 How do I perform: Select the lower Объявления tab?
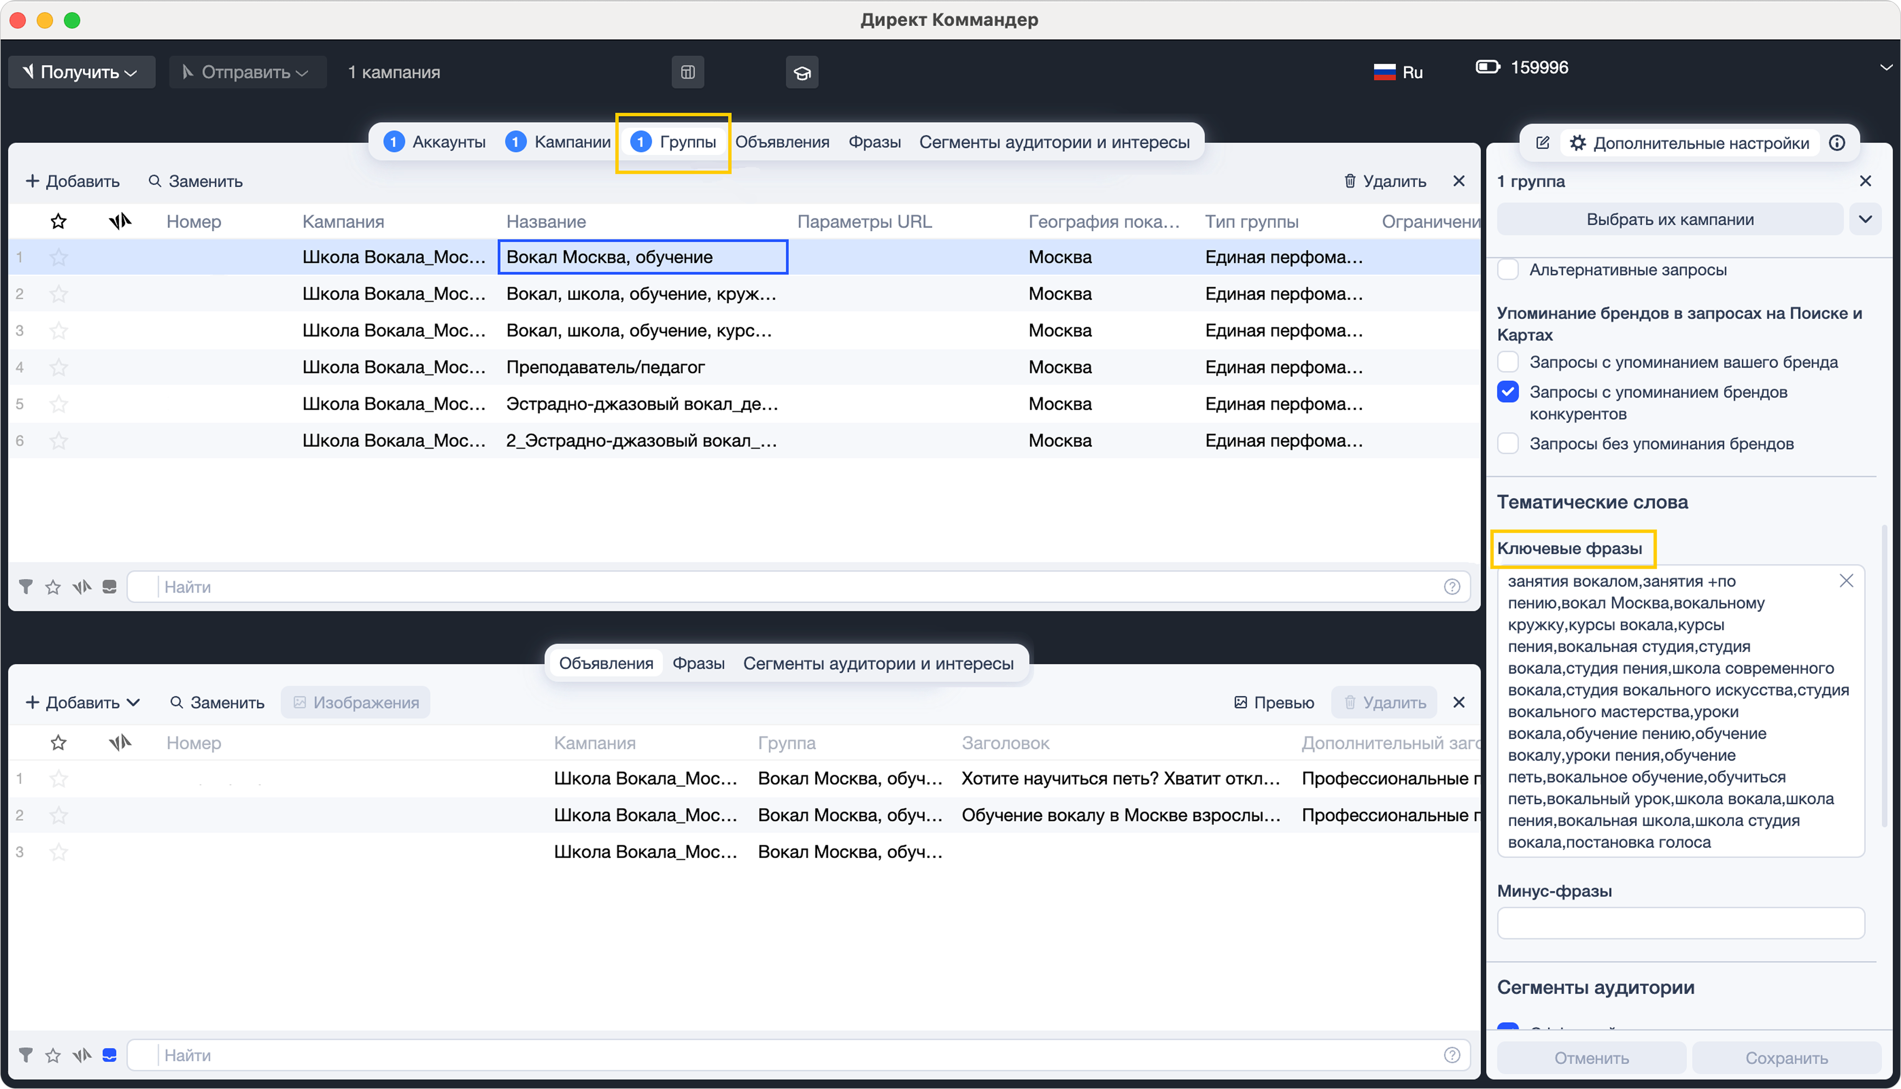606,663
